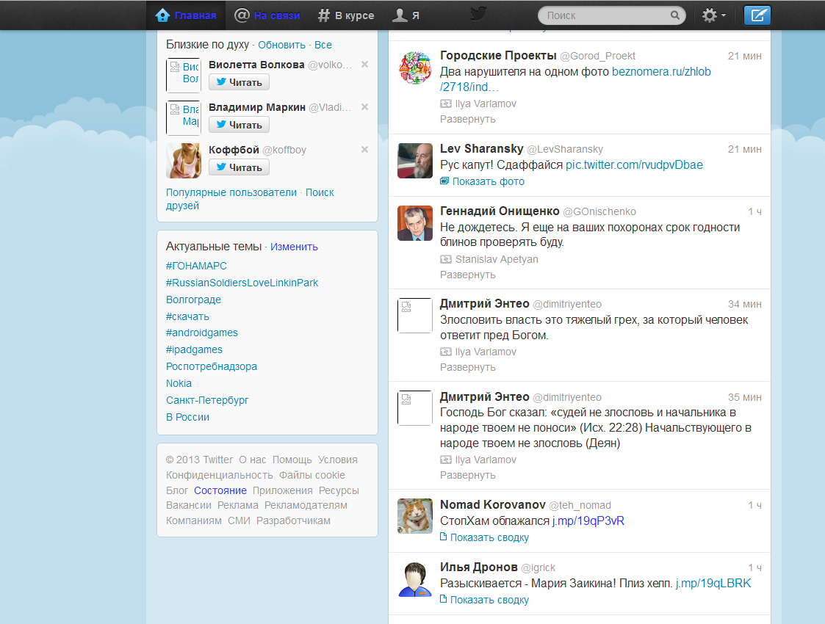Open Nomad Korovanov cat avatar
The height and width of the screenshot is (624, 825).
coord(415,516)
